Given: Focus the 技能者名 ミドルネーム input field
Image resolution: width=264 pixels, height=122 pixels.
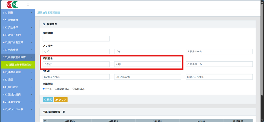Looking at the screenshot, I should click(x=219, y=64).
